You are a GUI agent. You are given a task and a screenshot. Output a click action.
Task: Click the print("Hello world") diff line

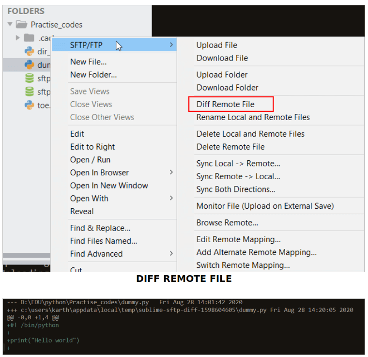point(45,340)
